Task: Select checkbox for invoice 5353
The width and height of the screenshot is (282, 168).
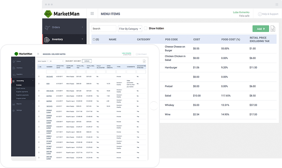Action: [39, 84]
